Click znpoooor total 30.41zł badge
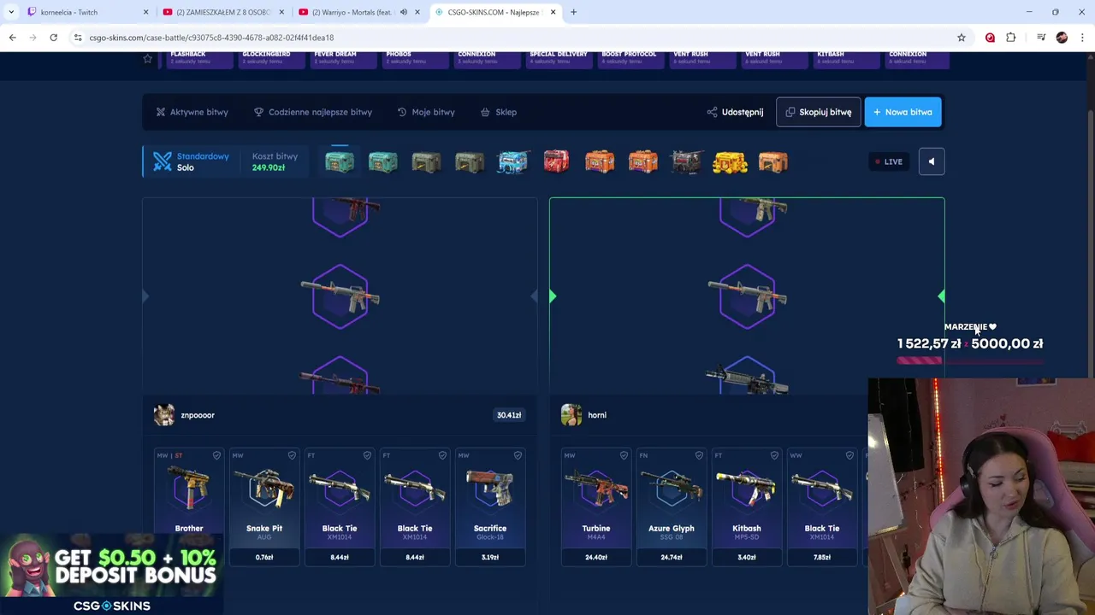 pyautogui.click(x=509, y=415)
